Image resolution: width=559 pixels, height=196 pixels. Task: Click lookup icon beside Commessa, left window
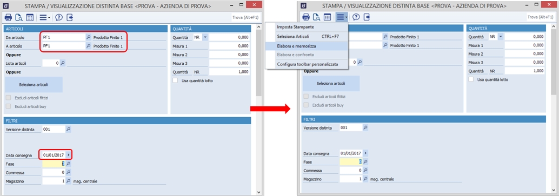69,172
